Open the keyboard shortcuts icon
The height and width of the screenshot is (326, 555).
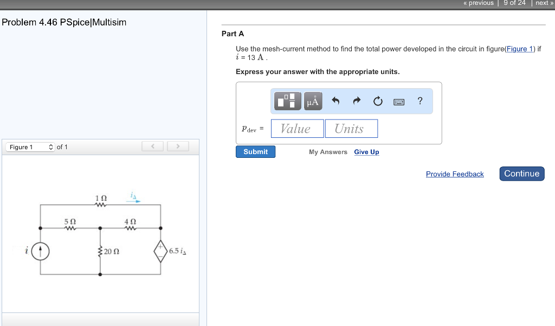(x=398, y=101)
